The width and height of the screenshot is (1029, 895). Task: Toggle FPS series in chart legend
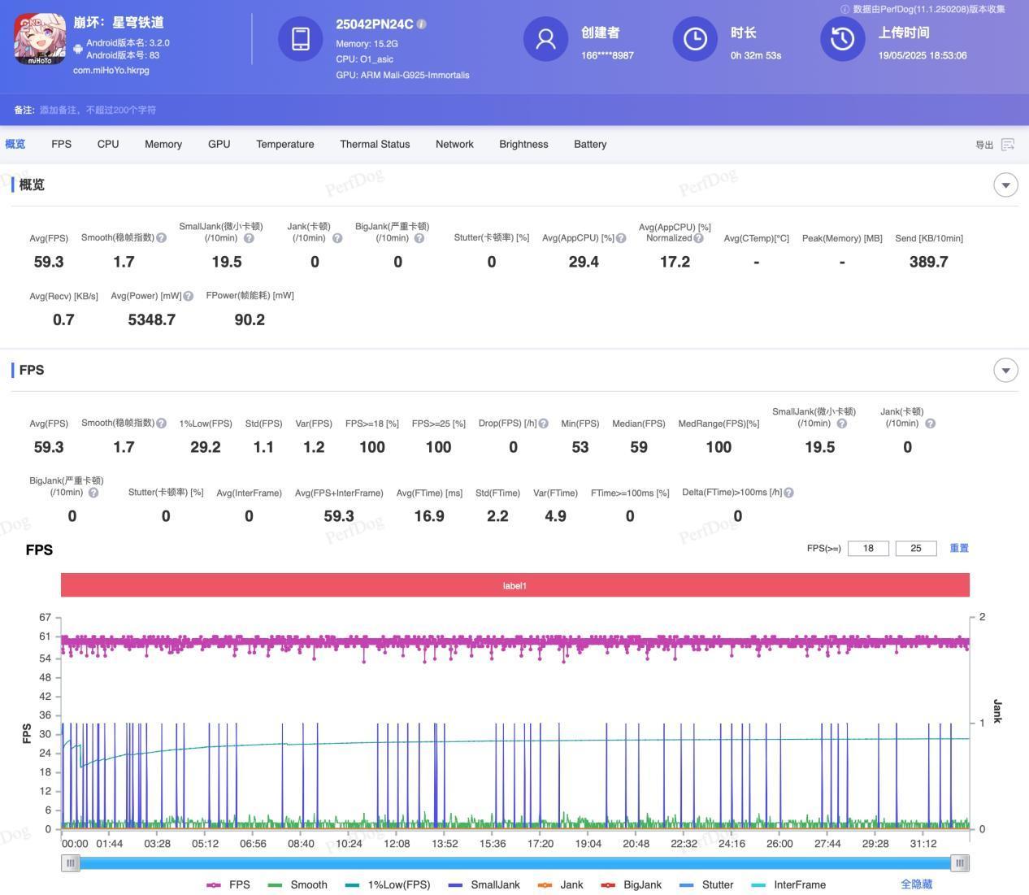click(x=228, y=884)
